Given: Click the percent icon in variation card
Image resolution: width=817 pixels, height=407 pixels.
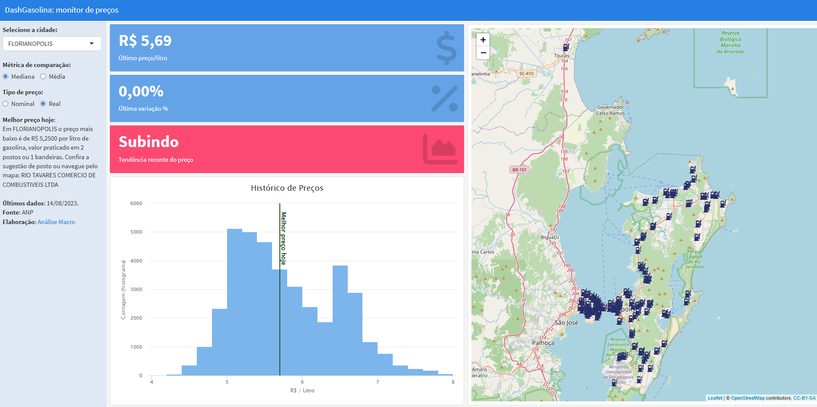Looking at the screenshot, I should (x=444, y=99).
